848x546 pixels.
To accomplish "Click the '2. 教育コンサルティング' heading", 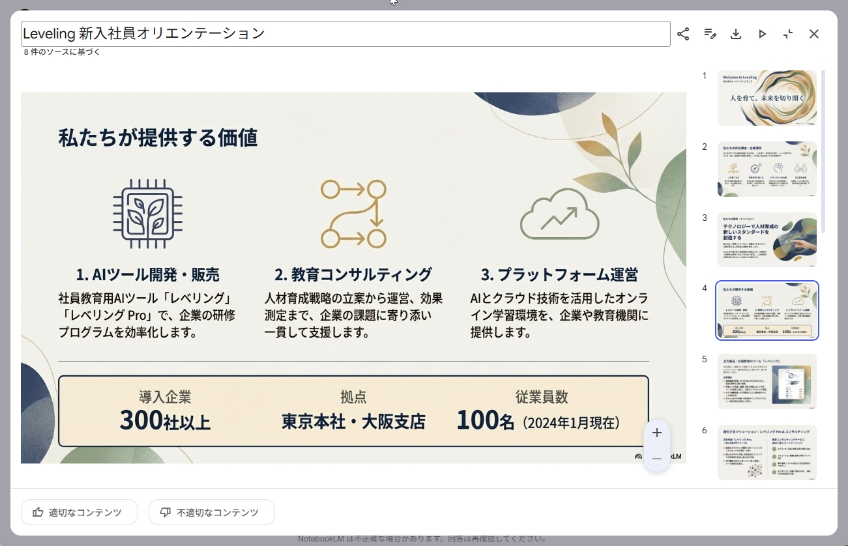I will pyautogui.click(x=353, y=274).
